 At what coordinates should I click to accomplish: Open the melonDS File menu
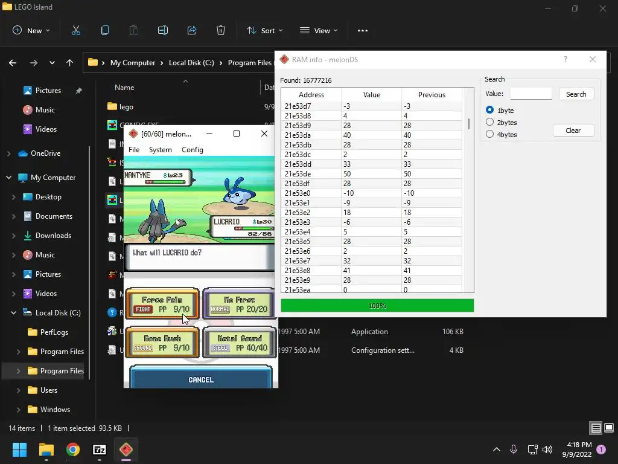coord(134,150)
